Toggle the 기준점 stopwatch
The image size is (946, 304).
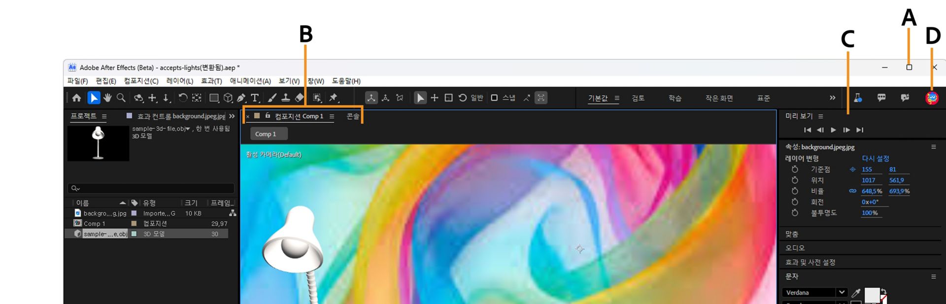coord(795,169)
